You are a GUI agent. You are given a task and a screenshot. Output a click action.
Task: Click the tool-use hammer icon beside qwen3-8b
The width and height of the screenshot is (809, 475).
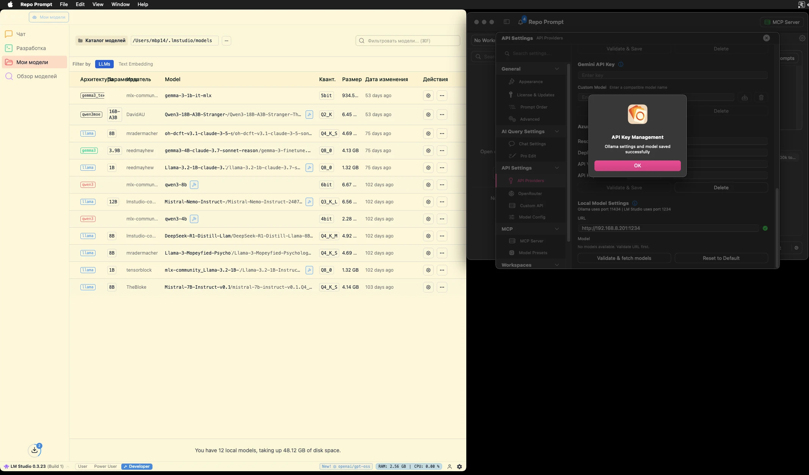pos(194,185)
